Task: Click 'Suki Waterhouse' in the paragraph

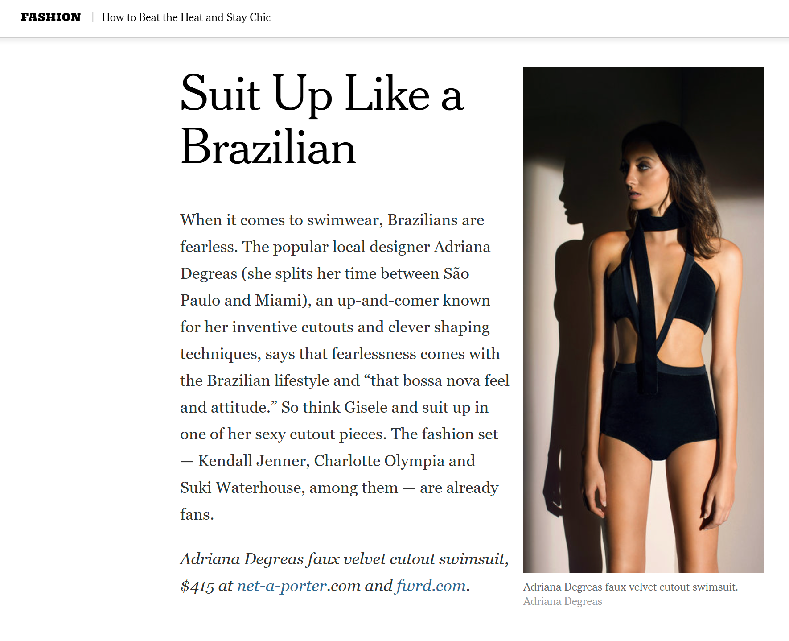Action: click(x=242, y=488)
